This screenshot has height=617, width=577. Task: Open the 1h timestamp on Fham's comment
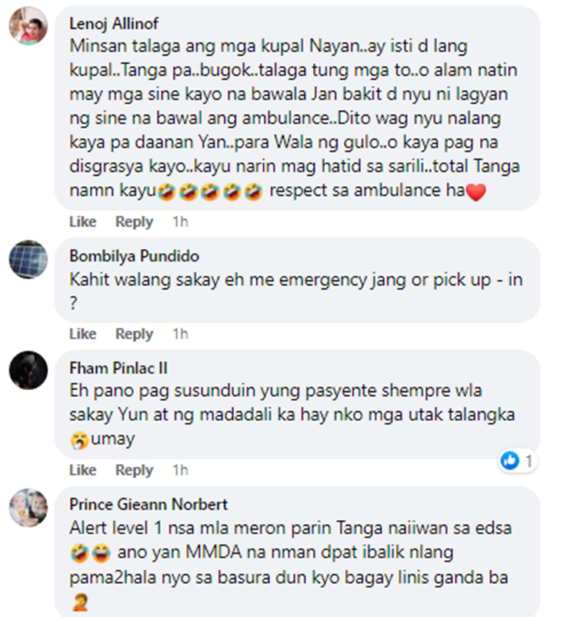tap(180, 470)
